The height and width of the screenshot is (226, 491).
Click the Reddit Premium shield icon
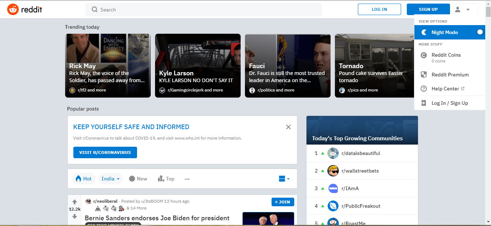click(424, 75)
